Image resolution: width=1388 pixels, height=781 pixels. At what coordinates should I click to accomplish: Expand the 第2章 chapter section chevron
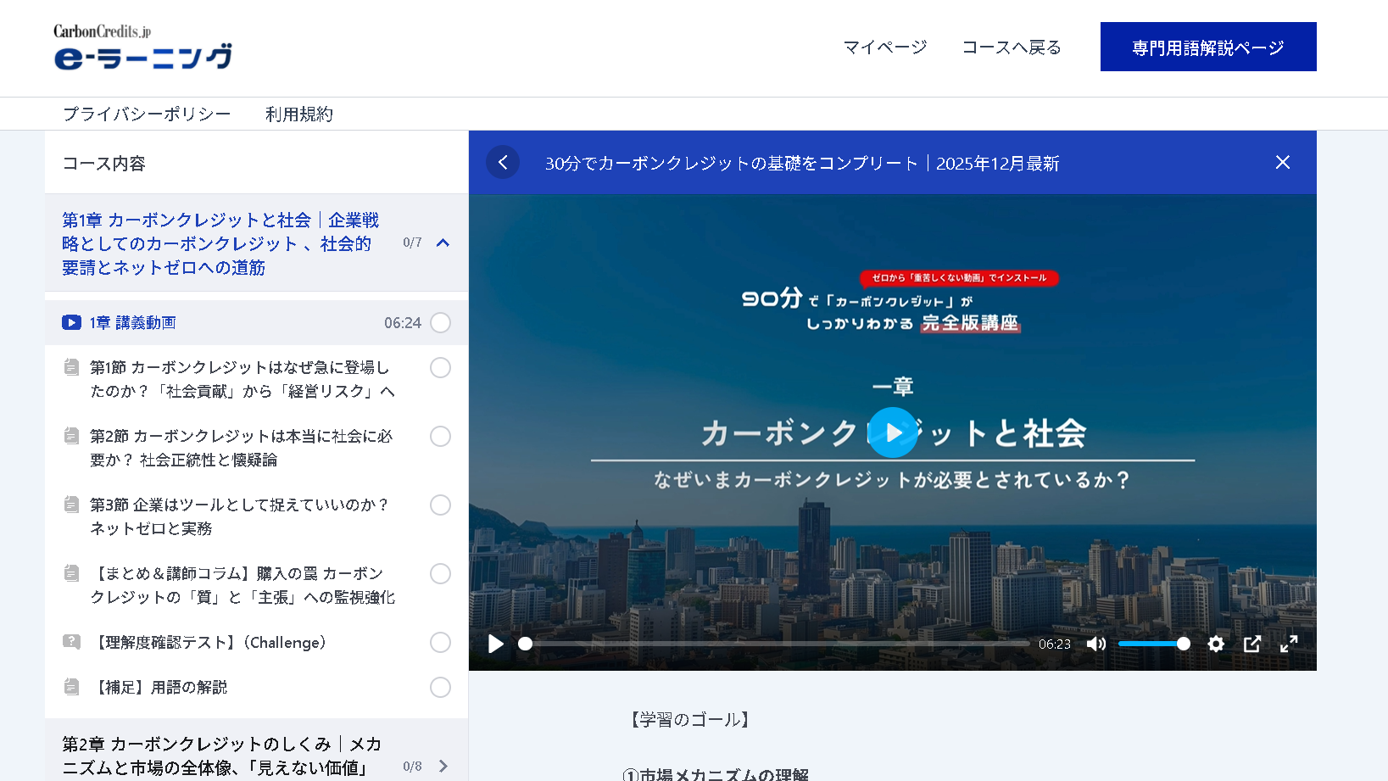point(443,767)
